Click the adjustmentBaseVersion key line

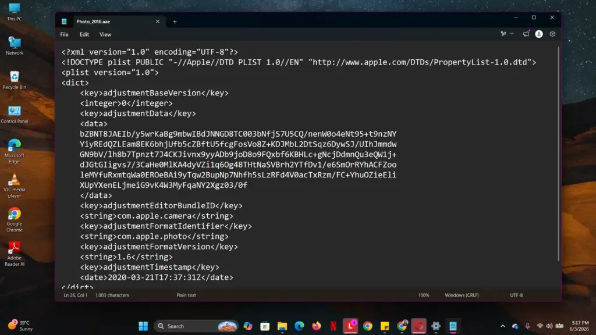(154, 93)
